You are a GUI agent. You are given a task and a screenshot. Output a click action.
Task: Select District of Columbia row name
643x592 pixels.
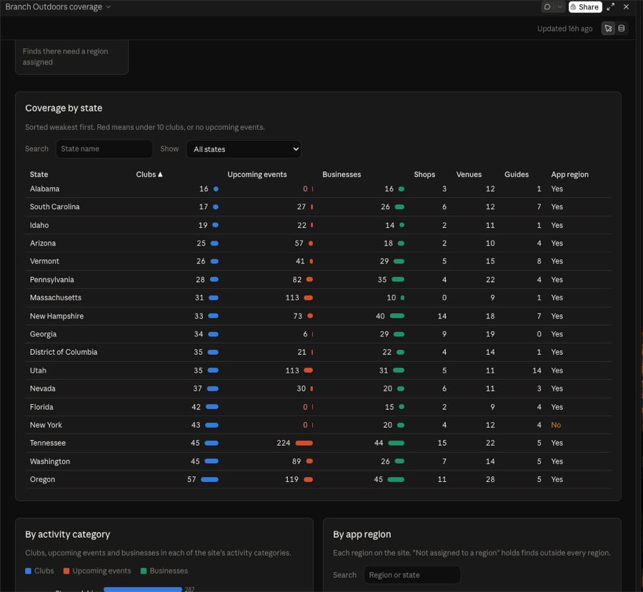coord(64,352)
